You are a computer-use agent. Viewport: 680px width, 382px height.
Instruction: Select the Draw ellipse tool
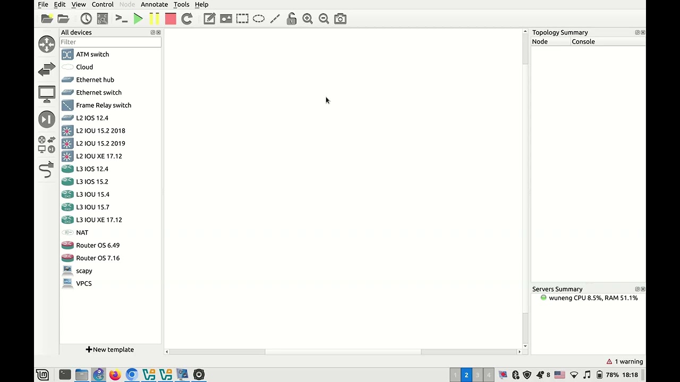(x=259, y=19)
